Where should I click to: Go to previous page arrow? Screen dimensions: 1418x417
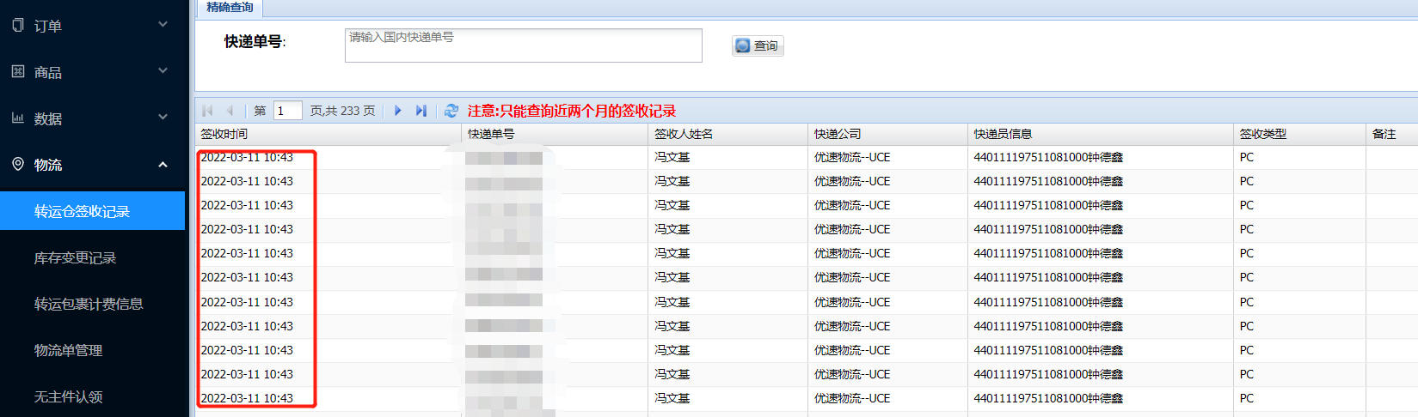pyautogui.click(x=230, y=111)
